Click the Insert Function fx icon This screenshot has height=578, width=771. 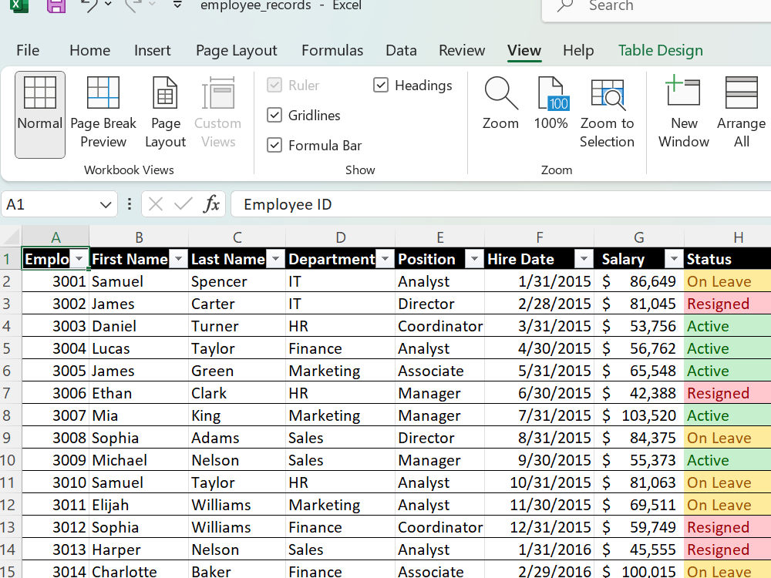pos(211,204)
